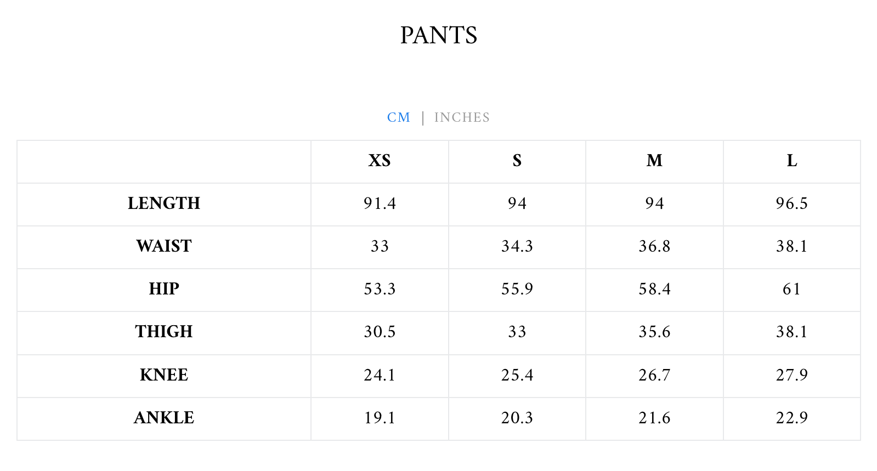The width and height of the screenshot is (877, 471).
Task: Click the PANTS heading
Action: pos(439,36)
